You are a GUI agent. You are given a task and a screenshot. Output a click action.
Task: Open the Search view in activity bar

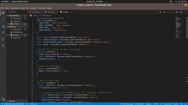[3, 19]
